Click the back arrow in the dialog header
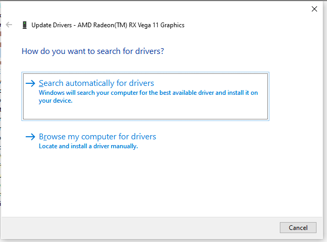 coord(9,25)
